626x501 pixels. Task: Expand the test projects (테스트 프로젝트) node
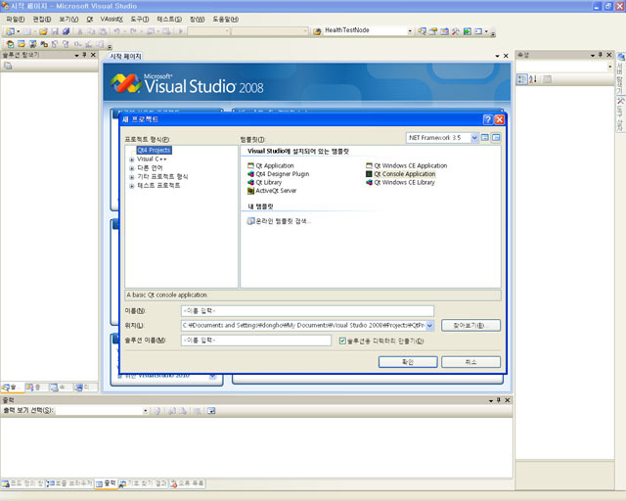pyautogui.click(x=131, y=186)
